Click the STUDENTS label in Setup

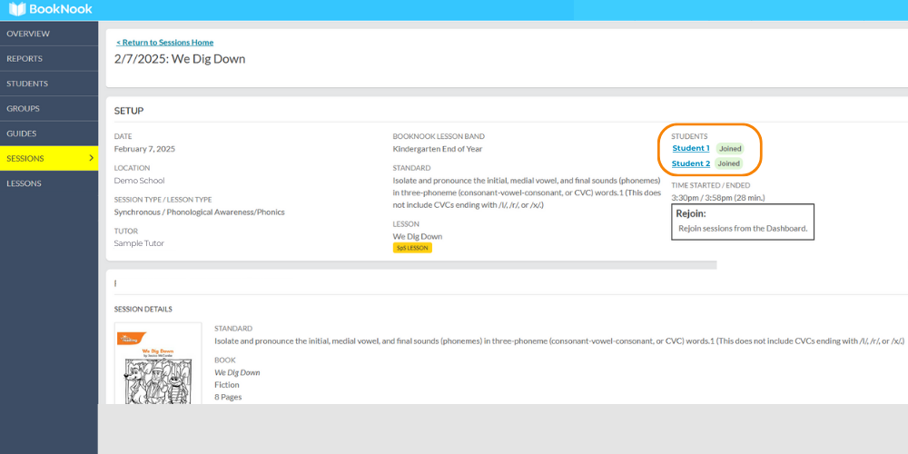tap(689, 137)
